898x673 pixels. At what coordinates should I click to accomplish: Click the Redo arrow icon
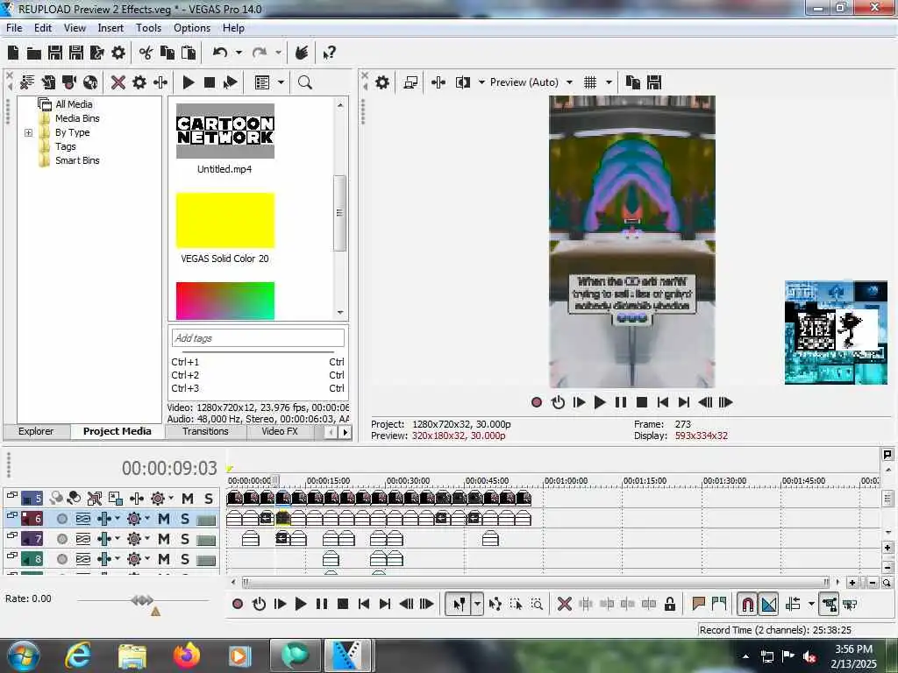[260, 53]
